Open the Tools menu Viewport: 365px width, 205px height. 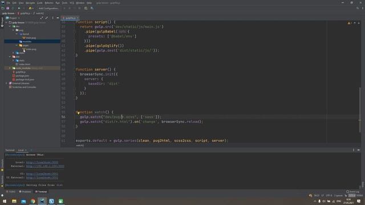point(64,3)
